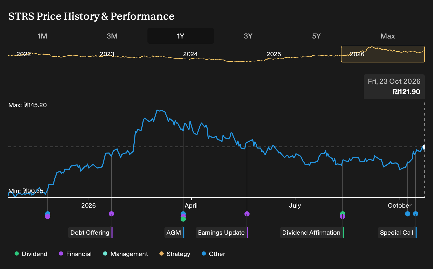Image resolution: width=433 pixels, height=269 pixels.
Task: Toggle the Dividend legend filter
Action: [31, 254]
